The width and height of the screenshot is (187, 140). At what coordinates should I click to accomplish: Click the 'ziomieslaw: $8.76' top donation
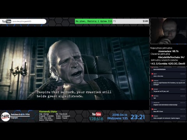pos(168,51)
